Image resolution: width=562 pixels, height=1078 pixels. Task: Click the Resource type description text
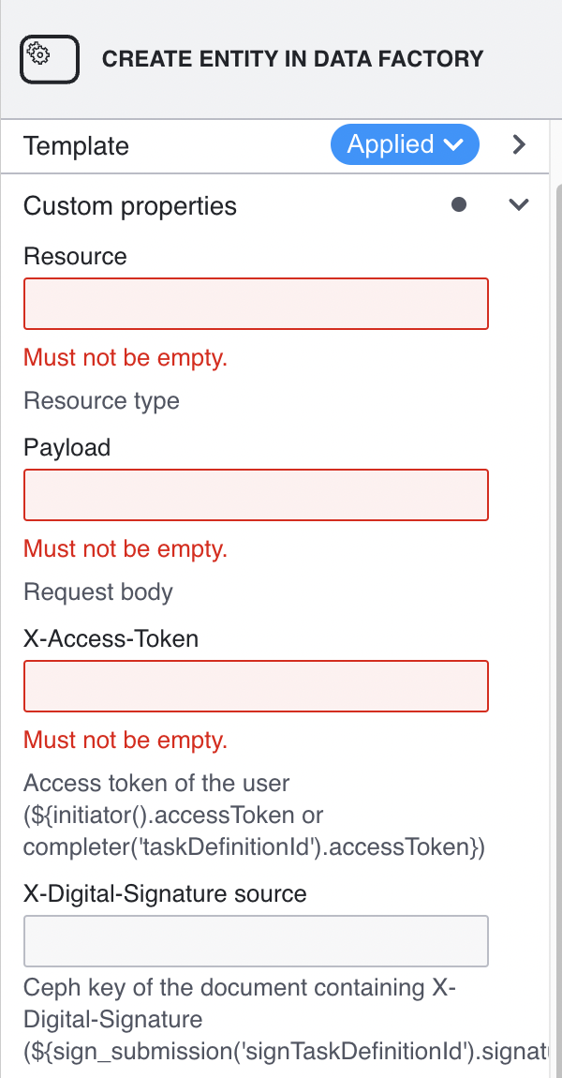tap(101, 401)
